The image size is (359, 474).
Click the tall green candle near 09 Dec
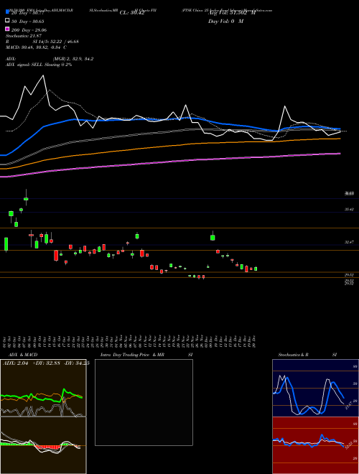[213, 237]
